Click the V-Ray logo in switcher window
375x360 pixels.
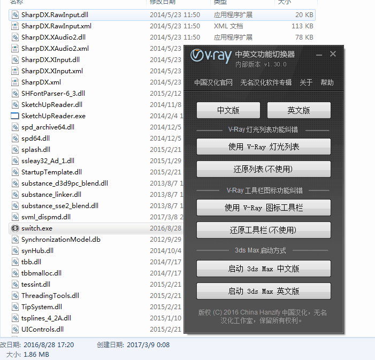click(211, 56)
